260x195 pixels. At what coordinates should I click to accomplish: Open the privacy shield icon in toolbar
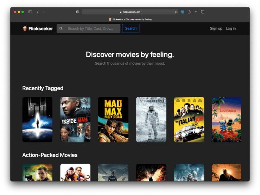(77, 12)
